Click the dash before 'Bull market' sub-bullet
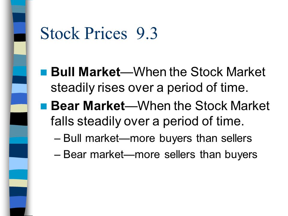Viewport: 288px width, 216px height. (x=57, y=139)
